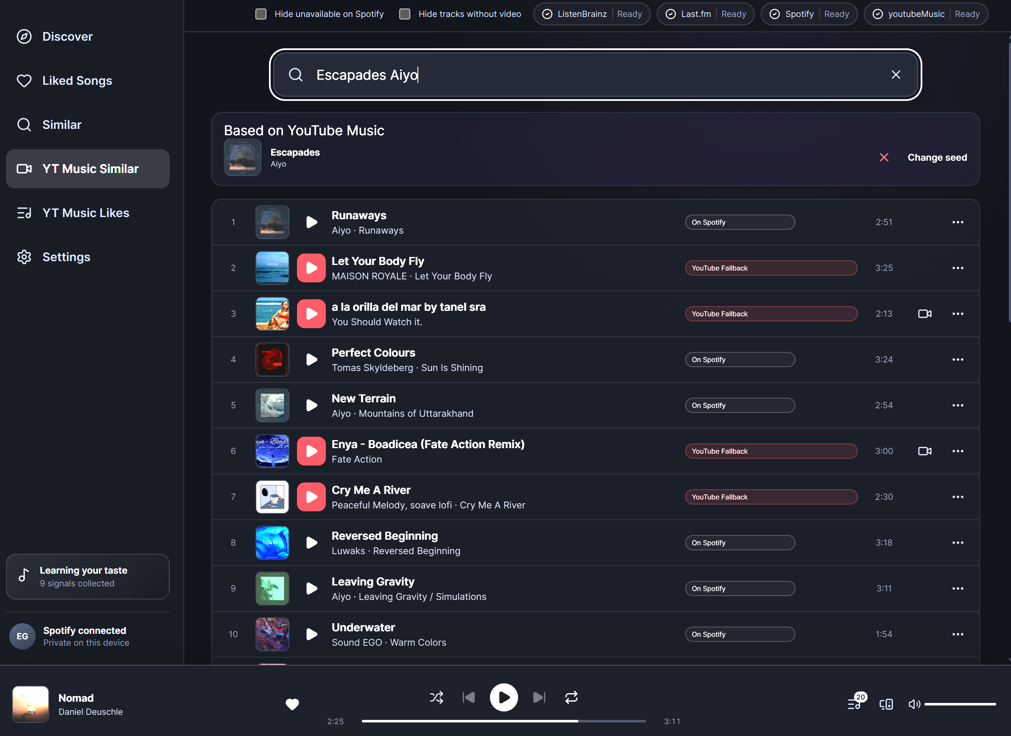Skip to next track
Screen dimensions: 1011x736
[x=539, y=698]
